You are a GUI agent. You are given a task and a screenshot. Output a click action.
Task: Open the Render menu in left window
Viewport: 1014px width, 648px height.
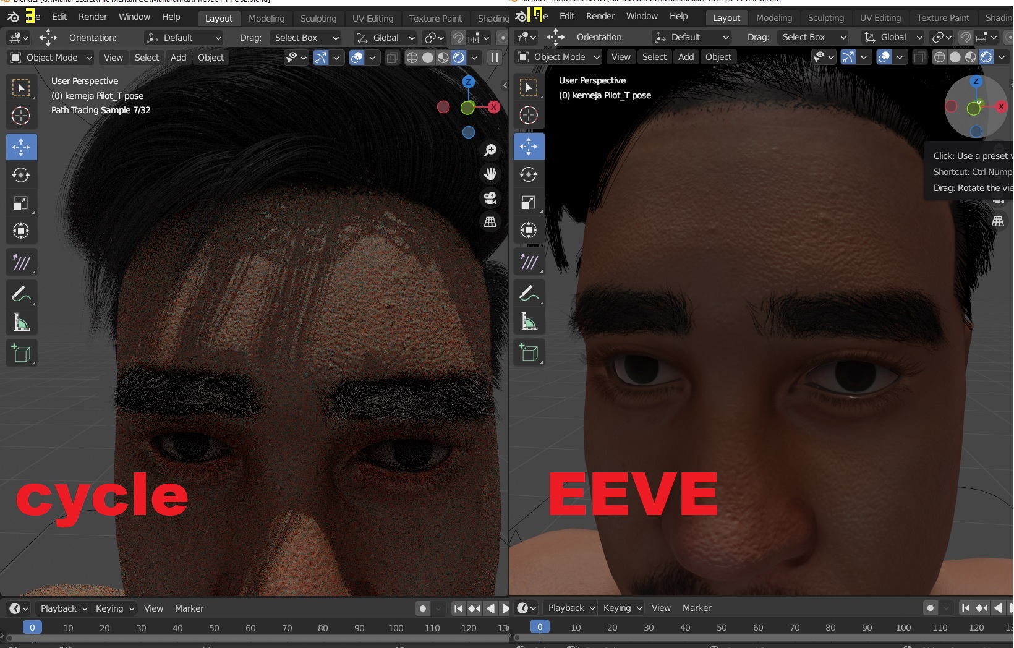click(93, 17)
